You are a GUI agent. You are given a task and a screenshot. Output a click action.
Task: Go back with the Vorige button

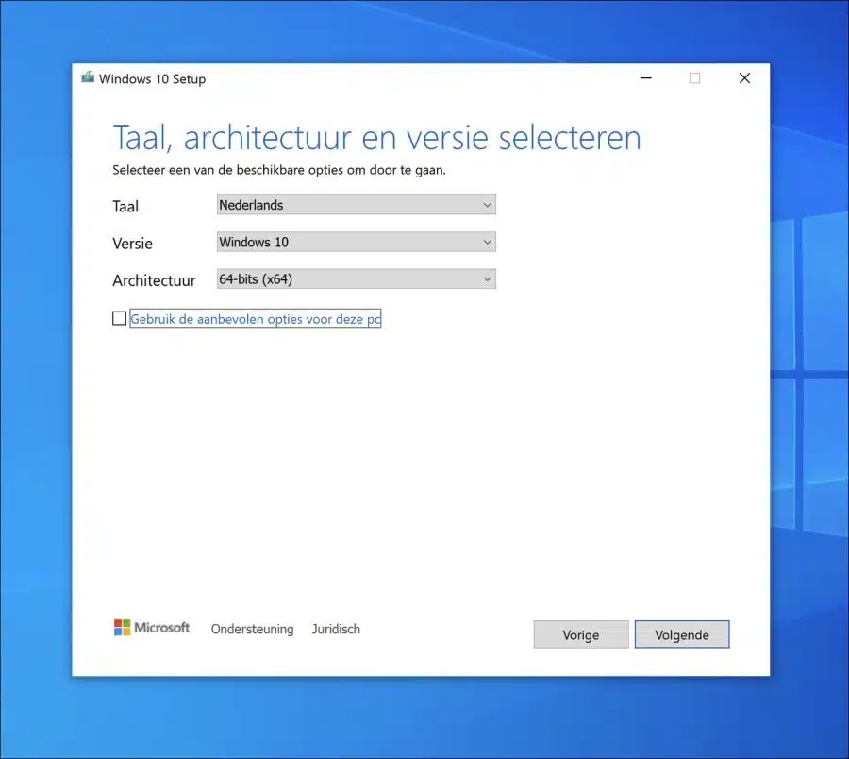581,634
